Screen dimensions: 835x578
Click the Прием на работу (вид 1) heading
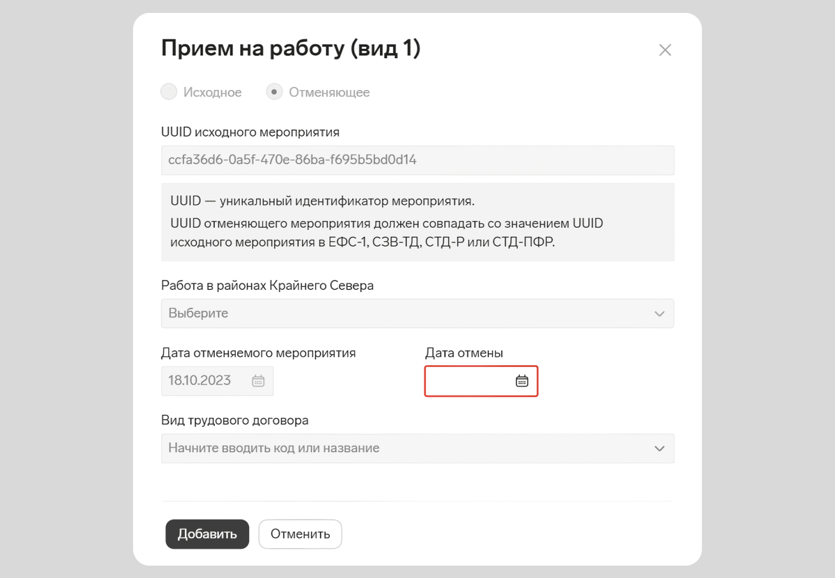pyautogui.click(x=291, y=48)
